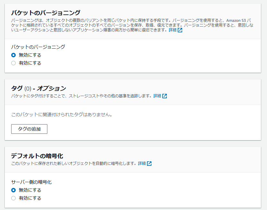Screen dimensions: 267x210
Task: Open 詳細 link in タグ section
Action: [x=157, y=96]
